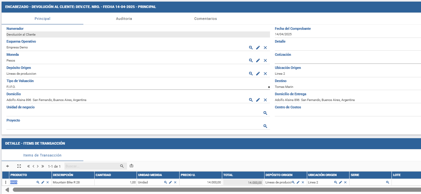Image resolution: width=421 pixels, height=194 pixels.
Task: Click Fecha del Comprobante date field
Action: pos(348,34)
